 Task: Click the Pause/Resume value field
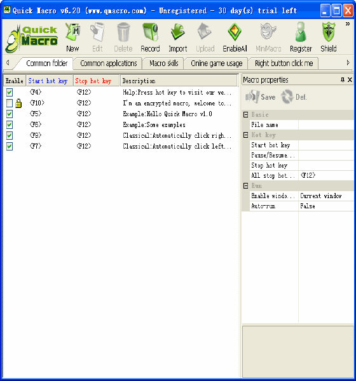click(326, 156)
